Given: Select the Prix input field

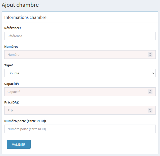Looking at the screenshot, I should [x=75, y=110].
